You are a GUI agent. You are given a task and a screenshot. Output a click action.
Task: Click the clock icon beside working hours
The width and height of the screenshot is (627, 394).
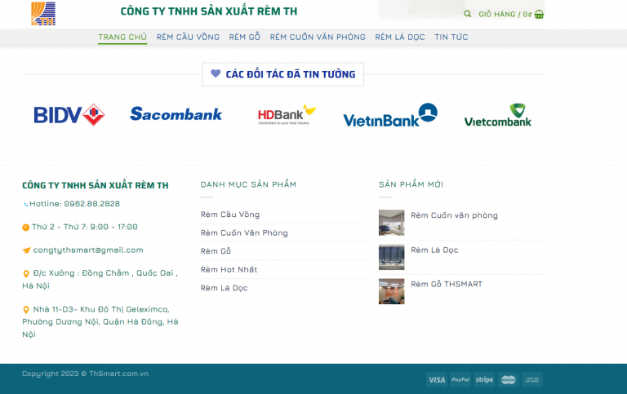pyautogui.click(x=25, y=228)
